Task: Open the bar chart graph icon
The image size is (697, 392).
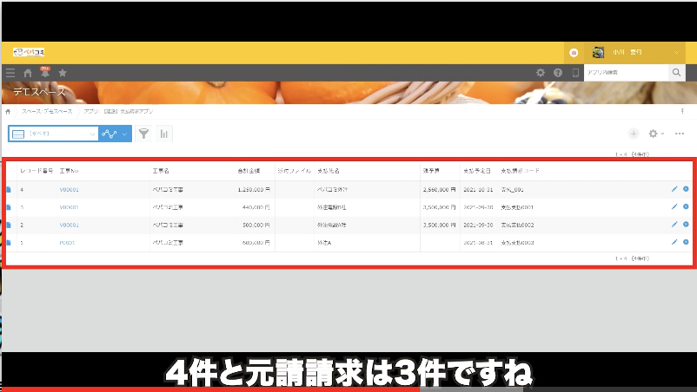Action: point(164,134)
